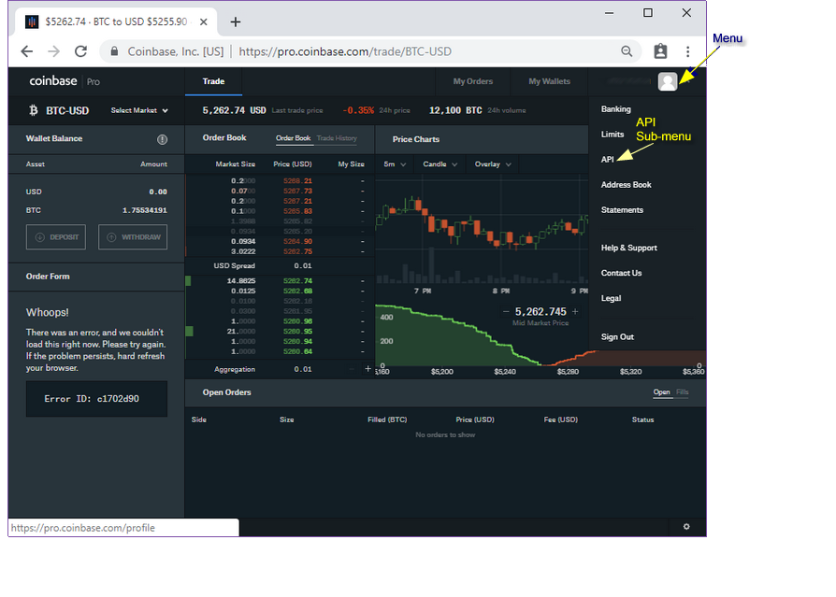Viewport: 836px width, 597px height.
Task: Open My Orders
Action: point(473,81)
